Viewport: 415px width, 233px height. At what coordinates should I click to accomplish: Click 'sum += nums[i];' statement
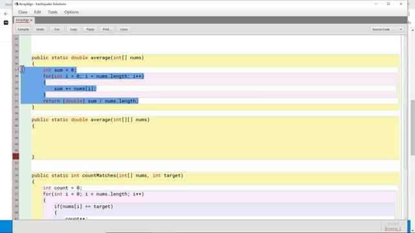click(75, 89)
